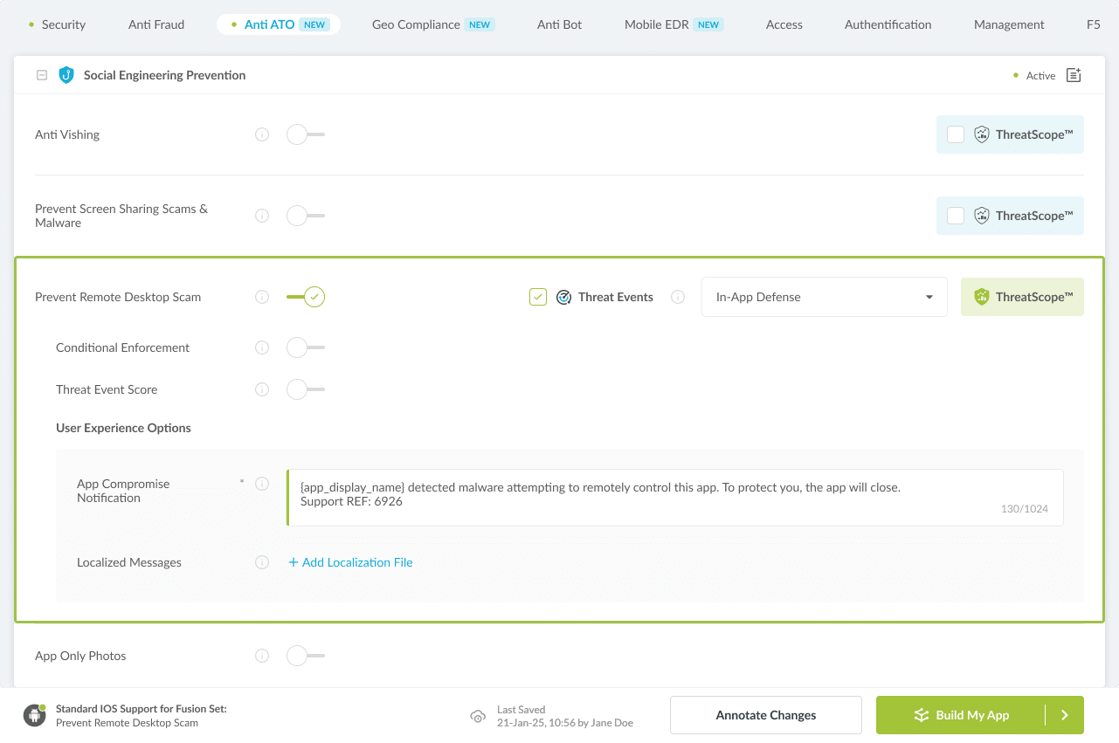Screen dimensions: 1119x743
Task: Click the Last Saved history icon
Action: pos(478,716)
